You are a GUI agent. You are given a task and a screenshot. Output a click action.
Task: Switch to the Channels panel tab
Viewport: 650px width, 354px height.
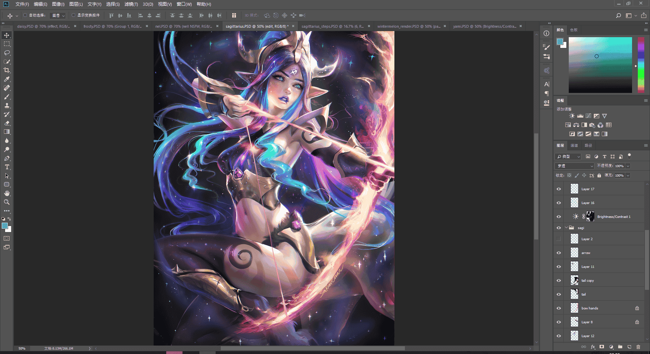click(x=574, y=146)
